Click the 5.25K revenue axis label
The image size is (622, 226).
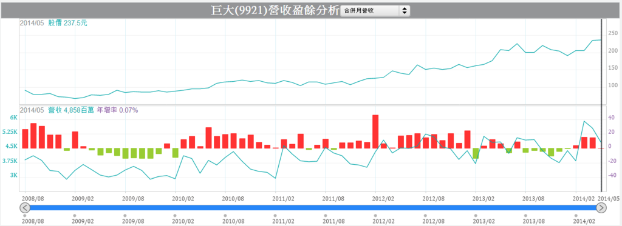[10, 132]
